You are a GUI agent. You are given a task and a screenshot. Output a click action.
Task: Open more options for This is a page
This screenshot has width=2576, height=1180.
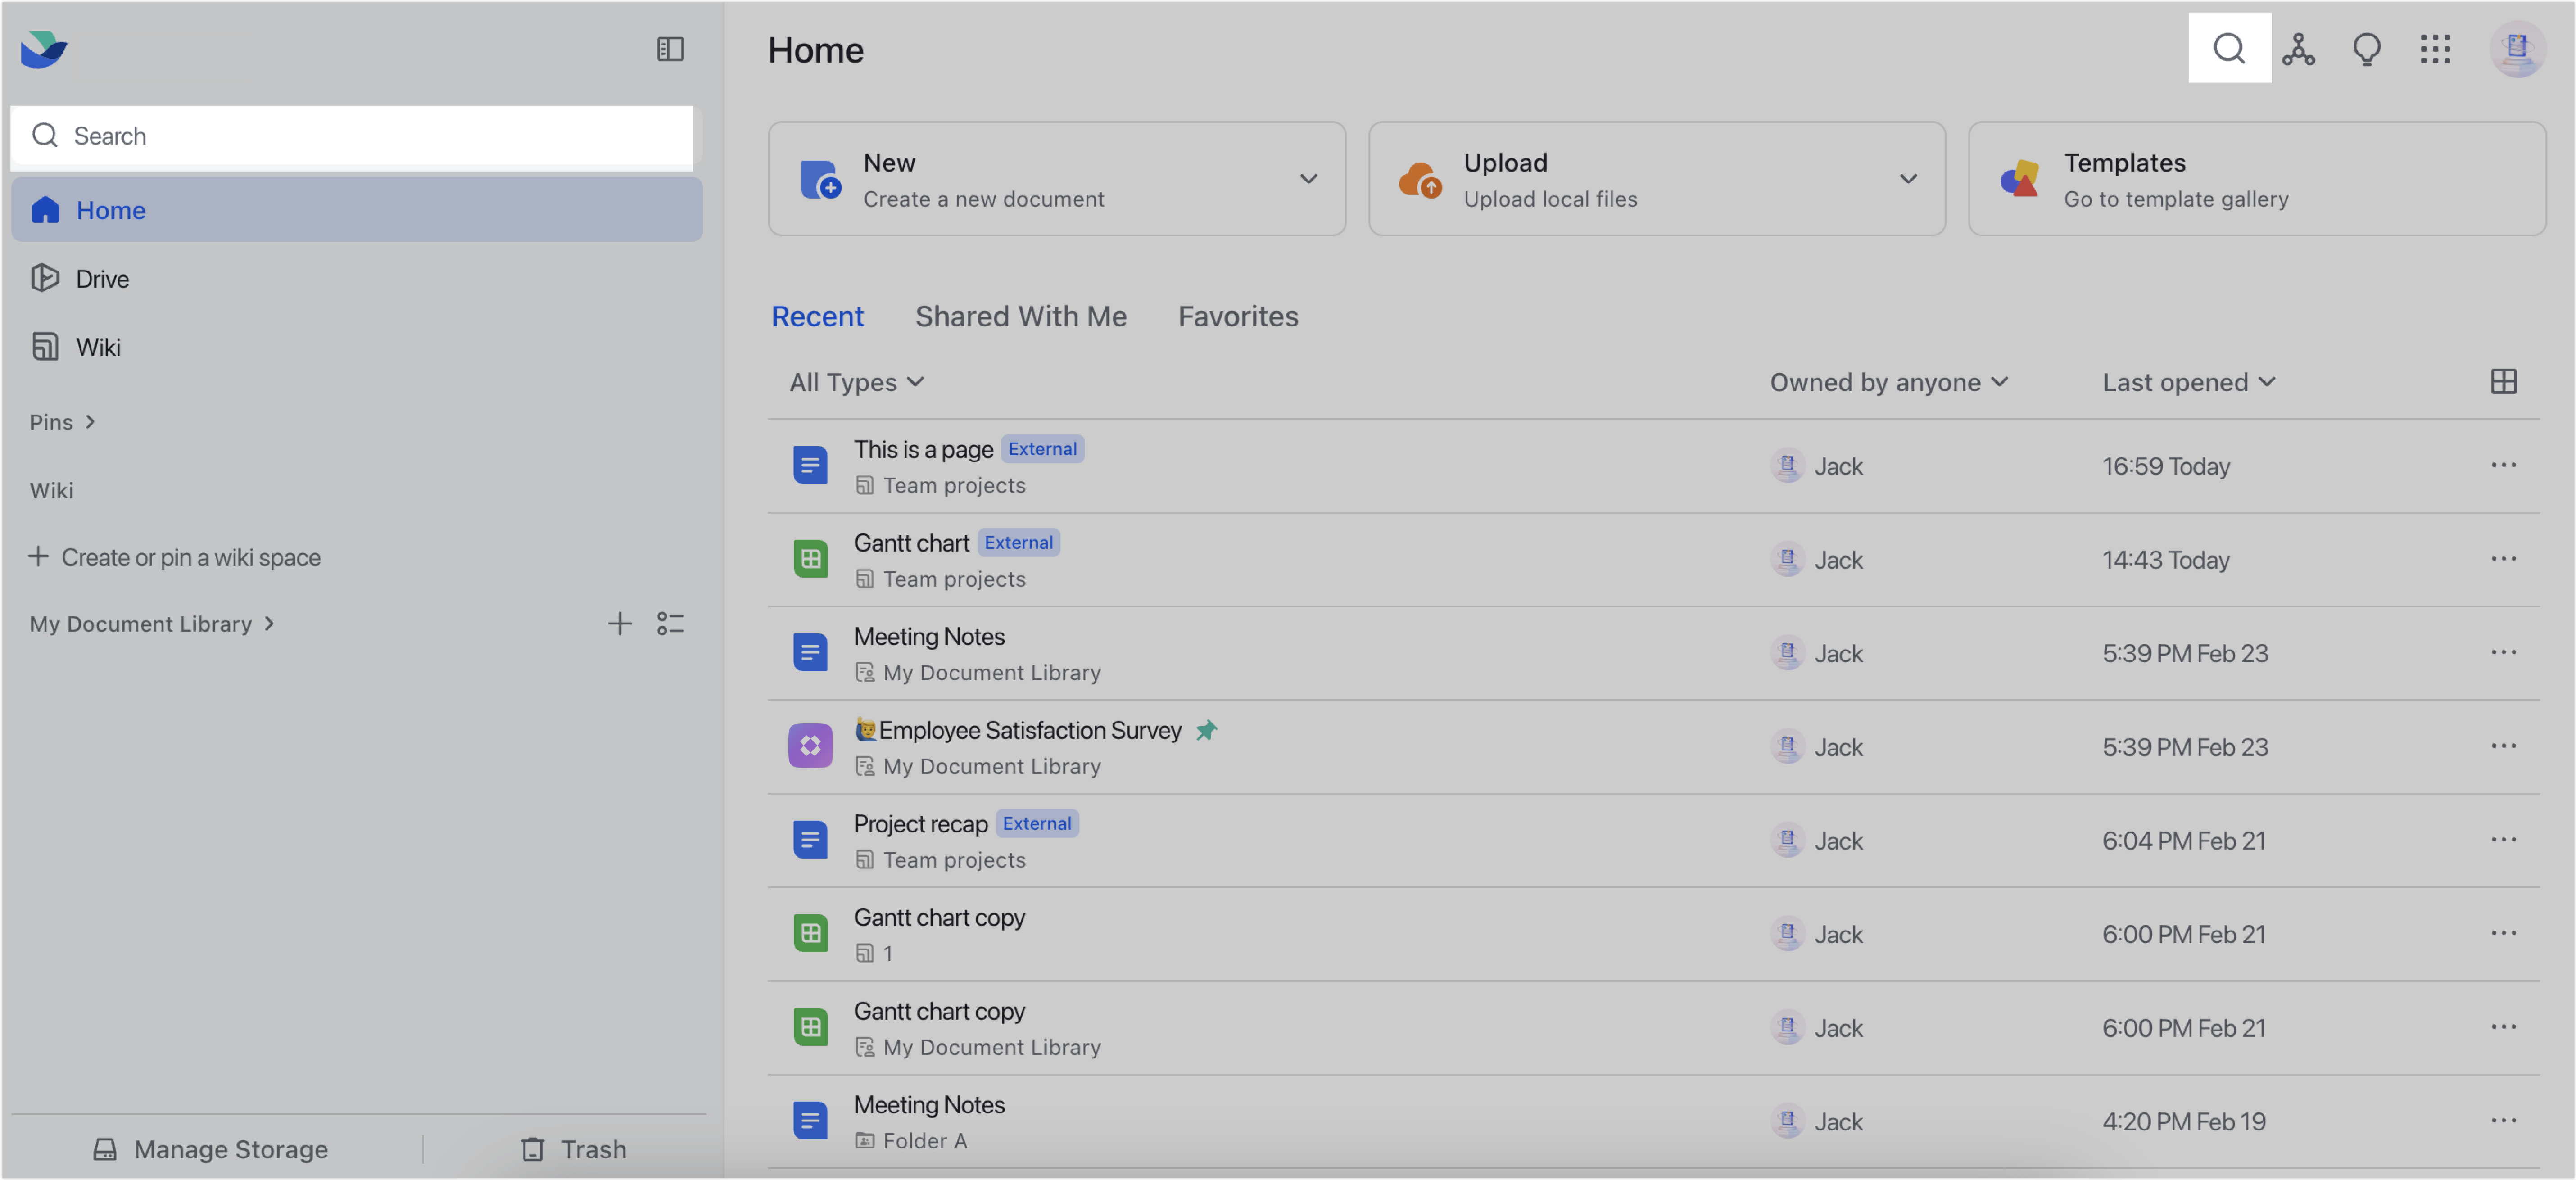[x=2503, y=465]
